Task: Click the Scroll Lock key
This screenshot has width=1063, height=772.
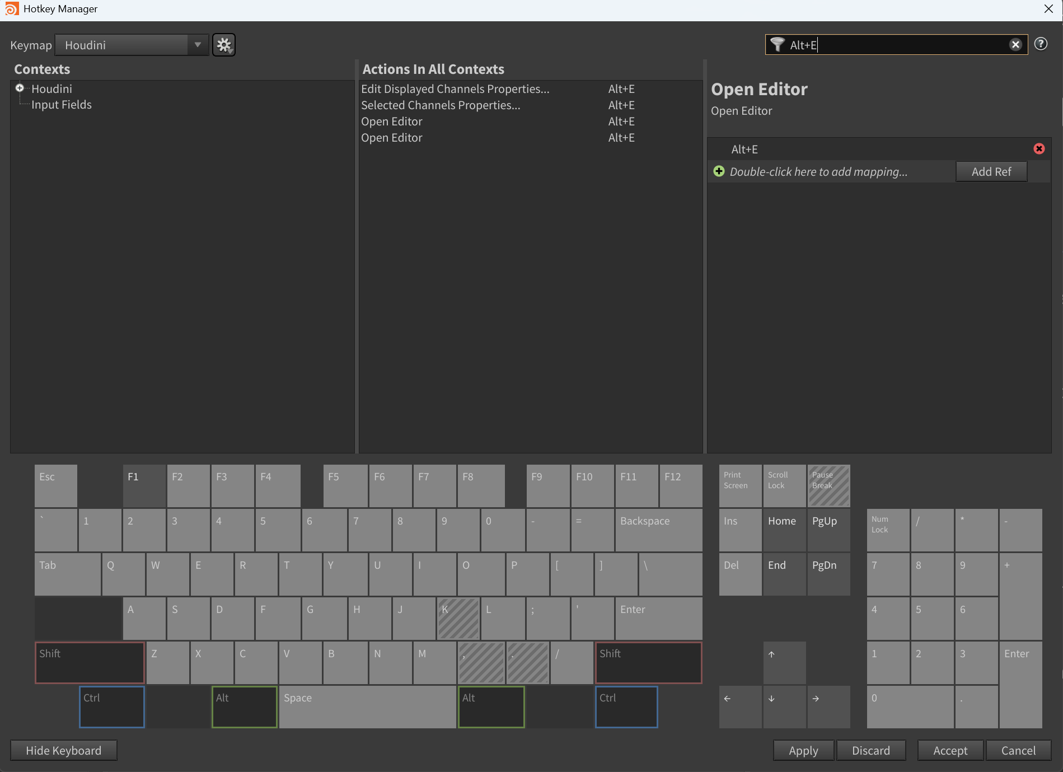Action: 785,486
